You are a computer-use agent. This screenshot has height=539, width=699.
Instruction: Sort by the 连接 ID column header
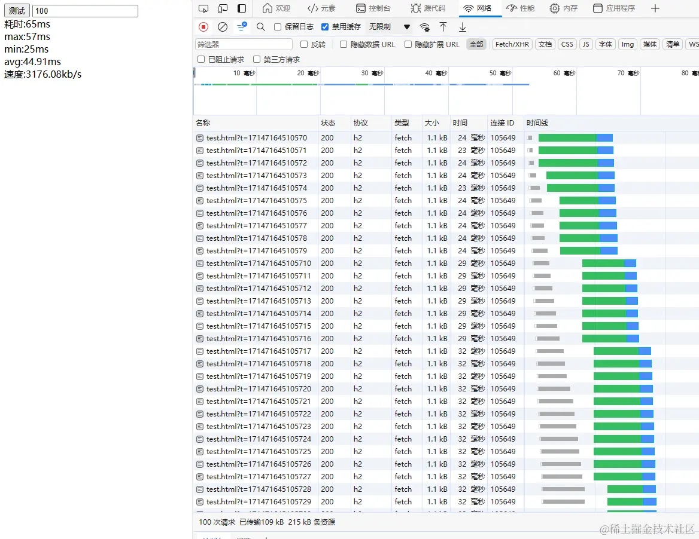click(x=506, y=123)
